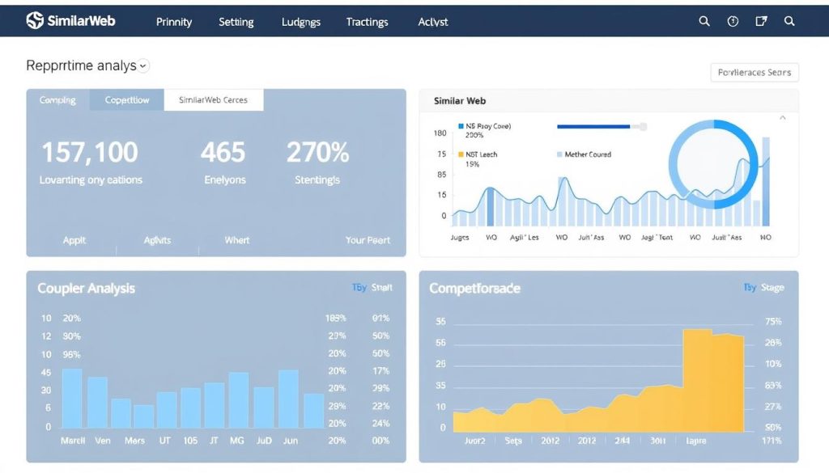The image size is (829, 473).
Task: Click TBy link in Competforsade panel
Action: pos(750,288)
